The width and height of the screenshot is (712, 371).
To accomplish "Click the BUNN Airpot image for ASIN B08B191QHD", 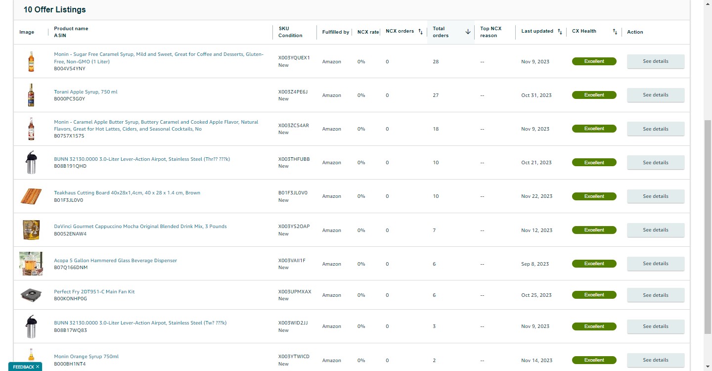I will pos(31,162).
